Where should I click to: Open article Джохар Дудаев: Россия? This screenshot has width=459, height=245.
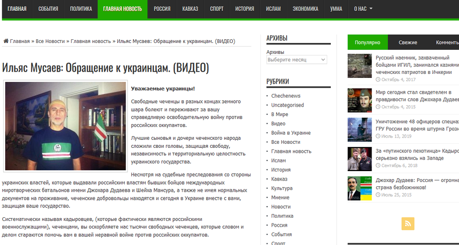(x=417, y=184)
